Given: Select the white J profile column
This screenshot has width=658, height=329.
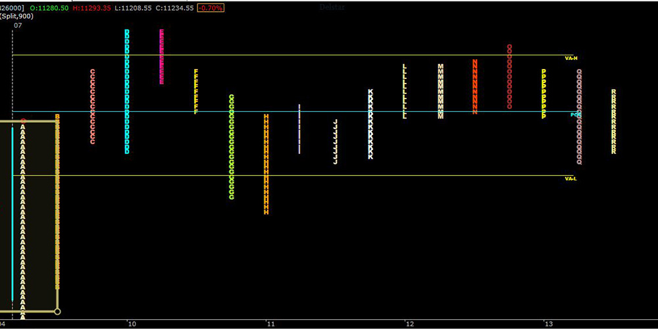Looking at the screenshot, I should pyautogui.click(x=336, y=142).
